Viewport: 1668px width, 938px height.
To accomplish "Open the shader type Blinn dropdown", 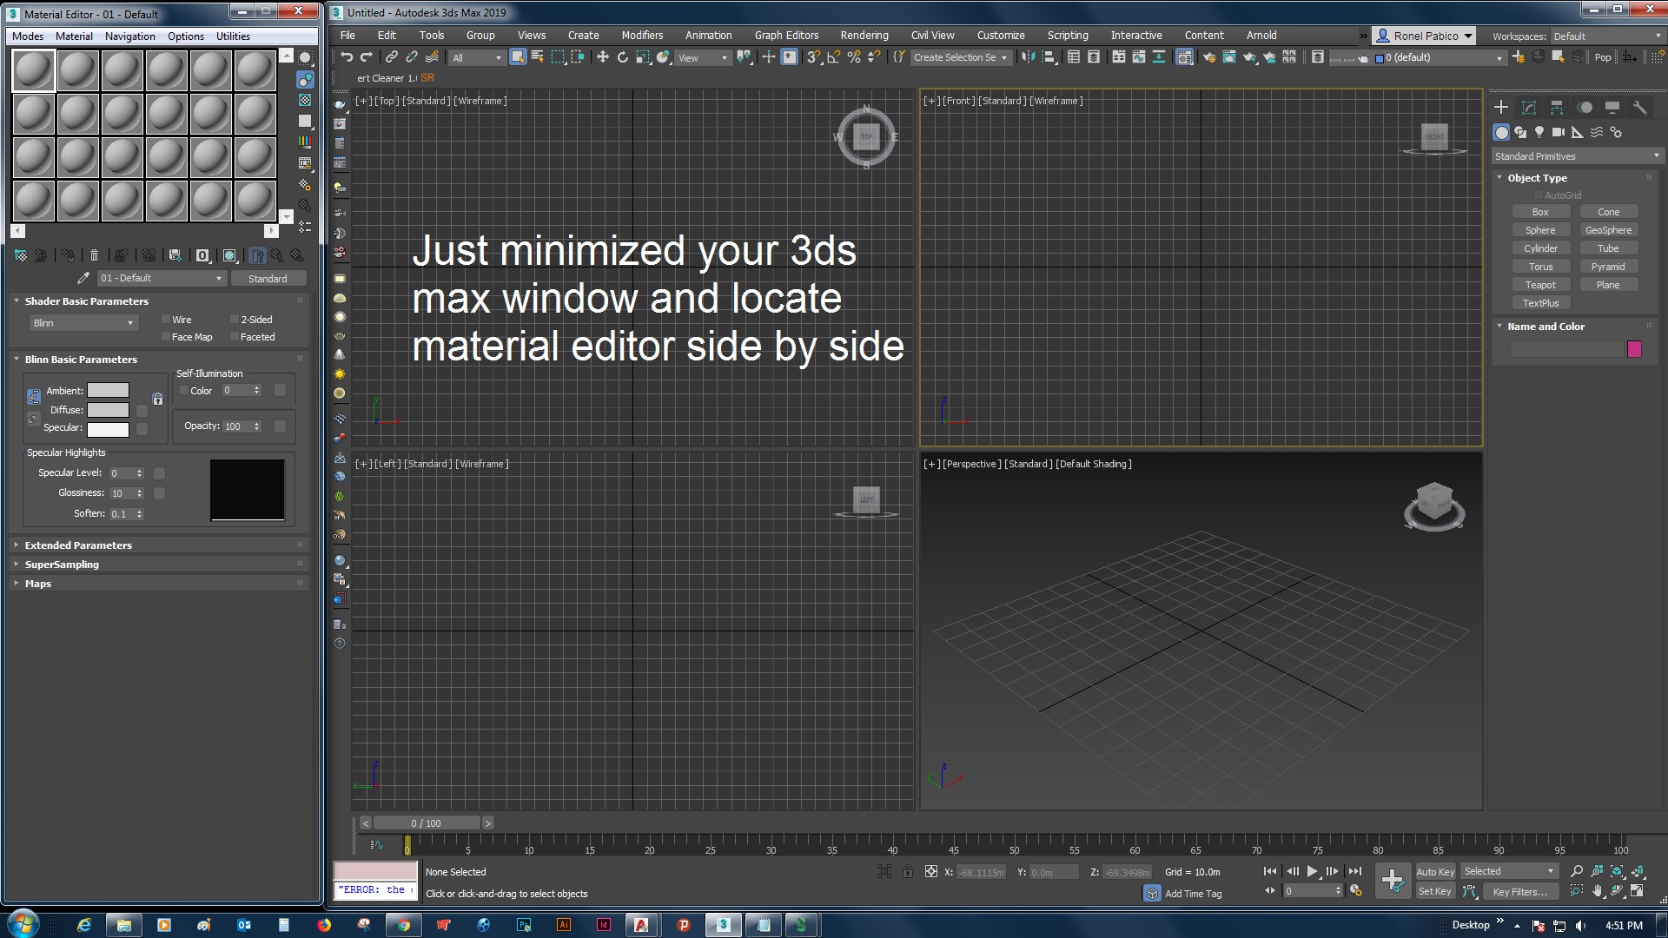I will (80, 322).
